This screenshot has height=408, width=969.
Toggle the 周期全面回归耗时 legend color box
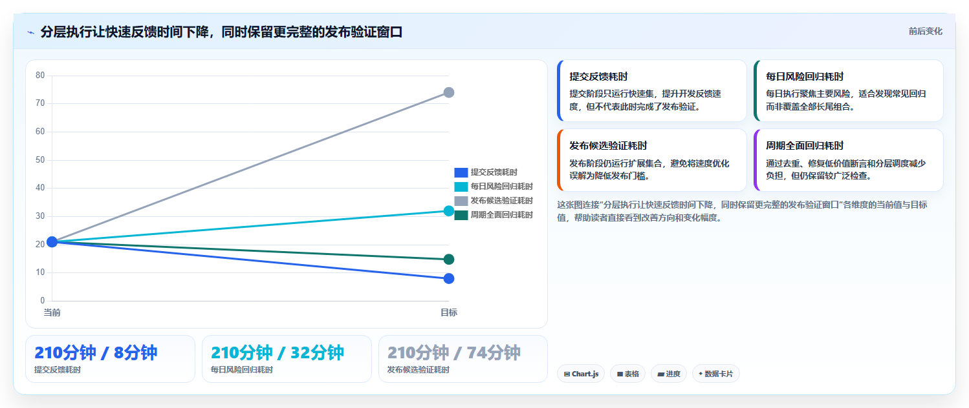pos(461,215)
